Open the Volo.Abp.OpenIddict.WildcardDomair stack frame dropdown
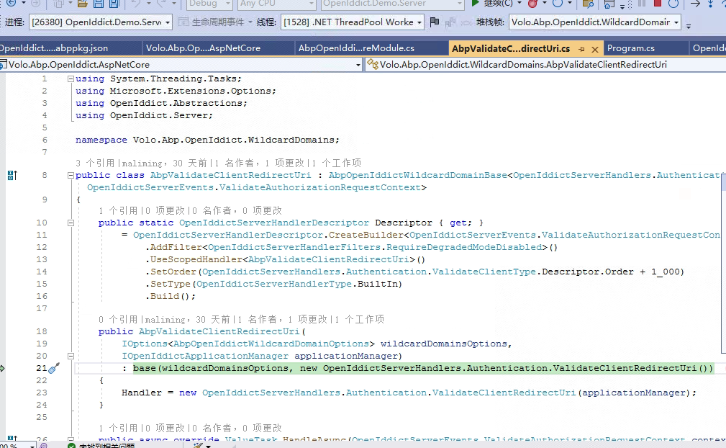The image size is (726, 448). point(676,22)
